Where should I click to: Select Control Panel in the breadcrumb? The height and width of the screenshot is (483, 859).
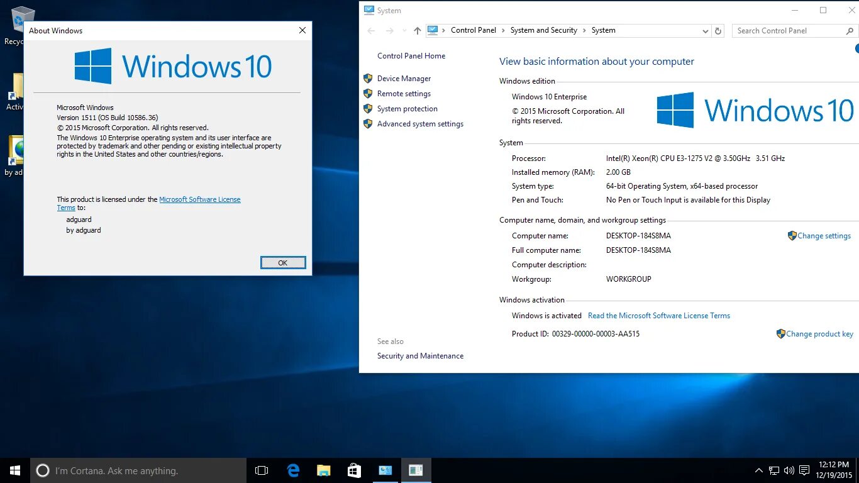click(x=474, y=30)
